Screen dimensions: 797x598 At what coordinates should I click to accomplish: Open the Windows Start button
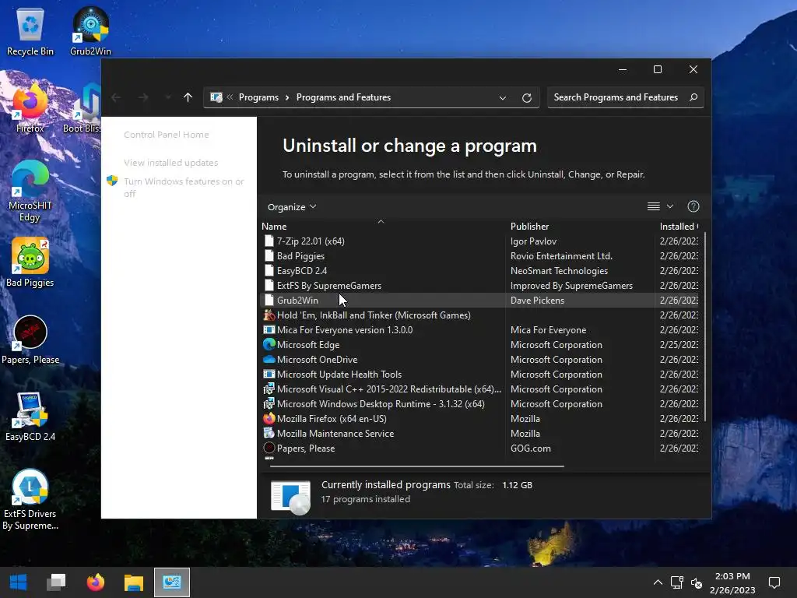pyautogui.click(x=19, y=582)
